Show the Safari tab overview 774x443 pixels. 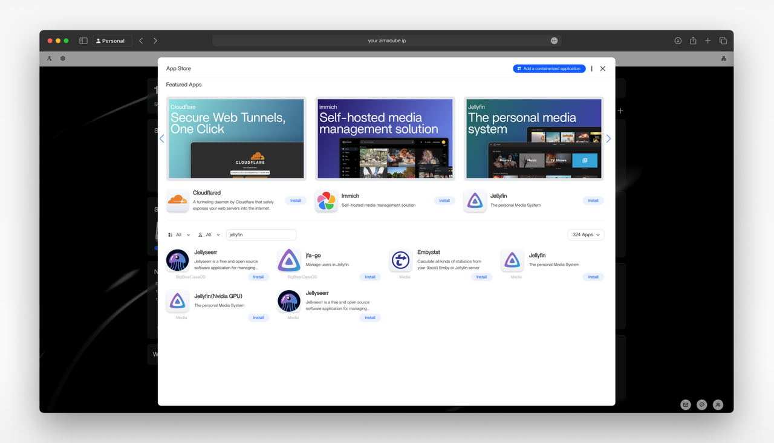tap(723, 40)
